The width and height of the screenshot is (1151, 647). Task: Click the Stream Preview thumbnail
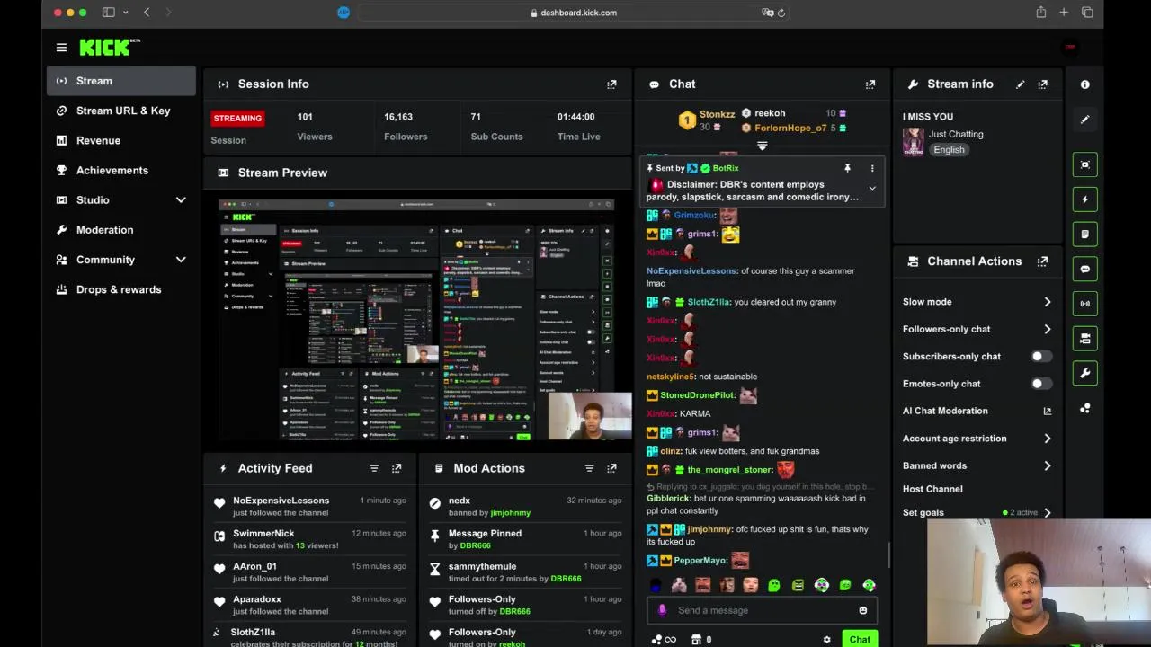416,320
